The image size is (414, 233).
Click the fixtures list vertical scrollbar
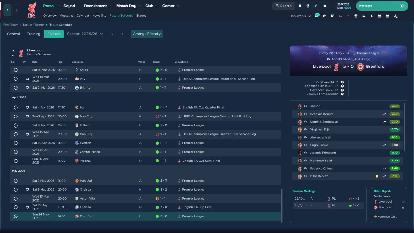[x=282, y=205]
